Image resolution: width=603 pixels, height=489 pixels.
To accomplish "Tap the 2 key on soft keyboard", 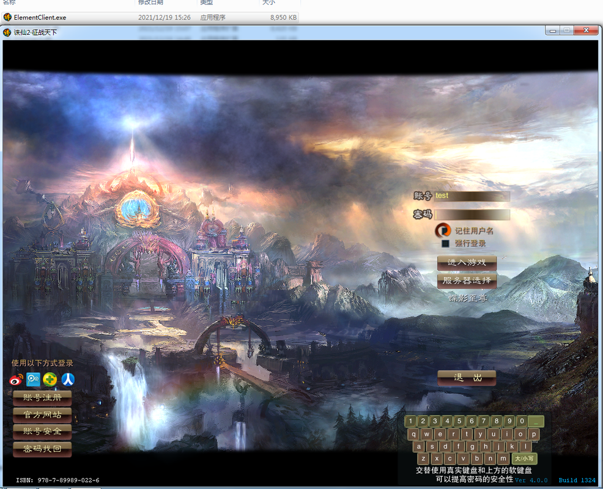I will [x=423, y=421].
